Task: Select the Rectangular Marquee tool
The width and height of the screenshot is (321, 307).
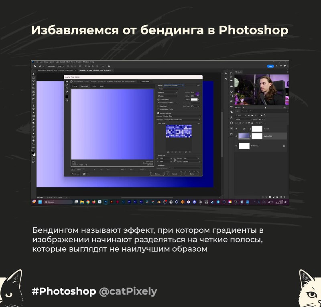Action: pyautogui.click(x=33, y=77)
